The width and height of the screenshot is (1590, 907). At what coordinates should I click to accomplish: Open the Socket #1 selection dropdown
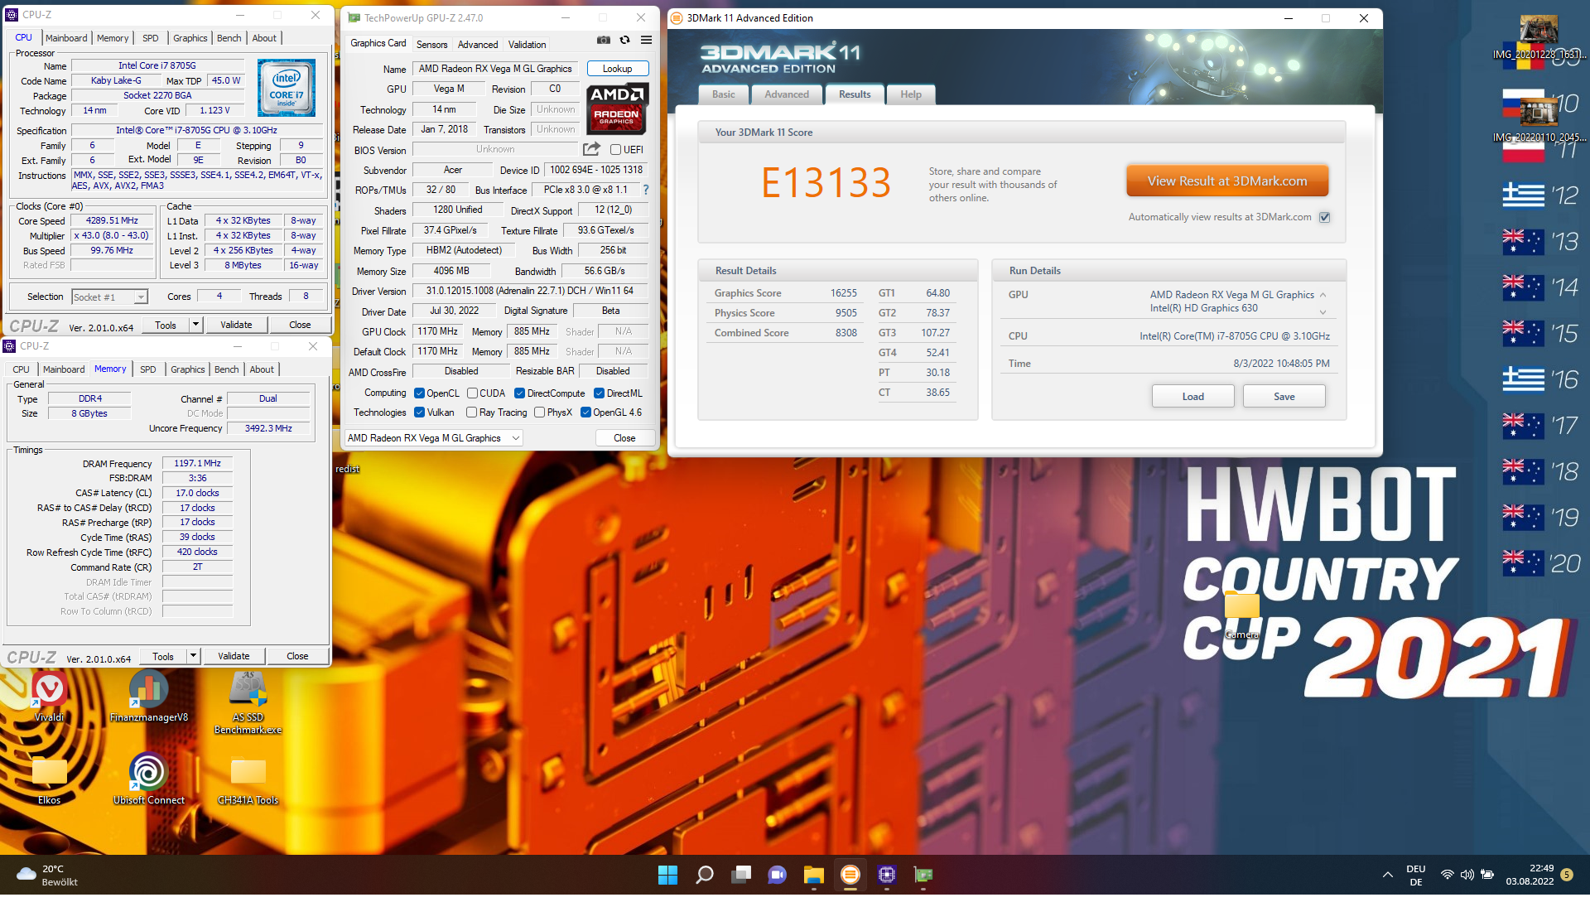(109, 297)
